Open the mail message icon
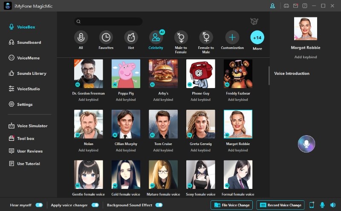This screenshot has width=341, height=211. [x=295, y=6]
